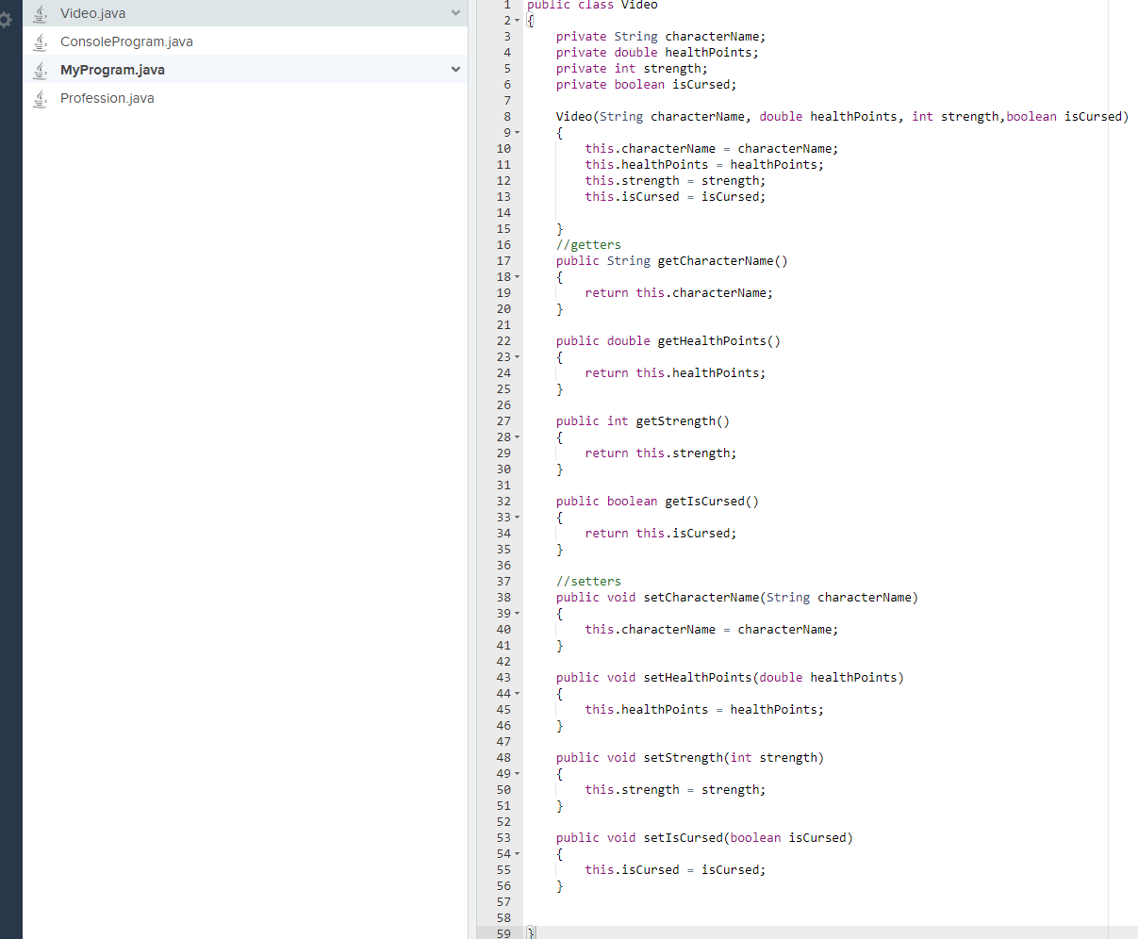Screen dimensions: 1138x939
Task: Click line number 27 in the gutter
Action: pos(503,420)
